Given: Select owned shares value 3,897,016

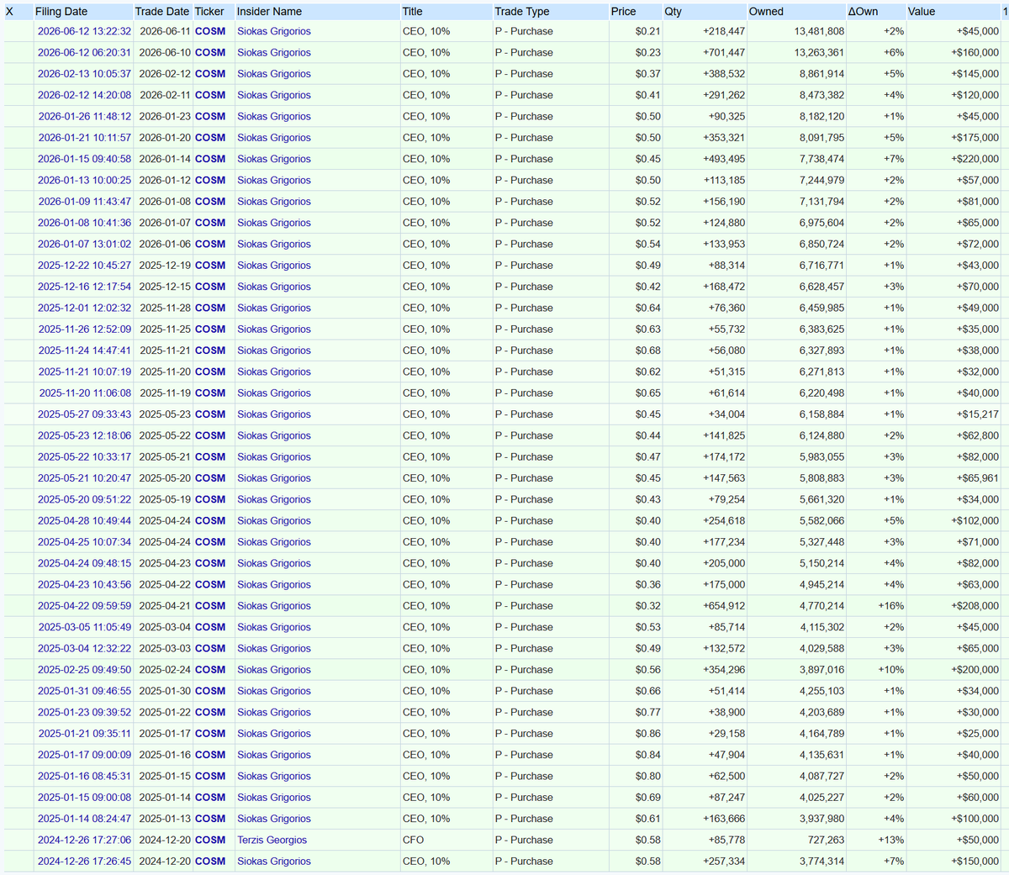Looking at the screenshot, I should tap(821, 670).
